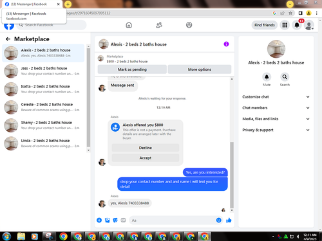Viewport: 322px width, 241px height.
Task: Choose a GIF icon in composer
Action: click(x=123, y=220)
